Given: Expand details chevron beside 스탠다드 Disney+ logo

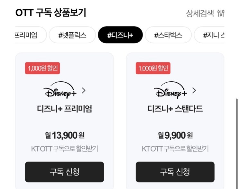Looking at the screenshot, I should tap(194, 90).
